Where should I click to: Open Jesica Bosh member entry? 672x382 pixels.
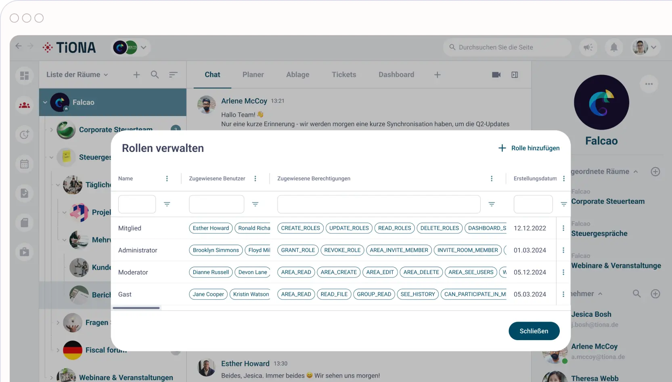tap(591, 314)
